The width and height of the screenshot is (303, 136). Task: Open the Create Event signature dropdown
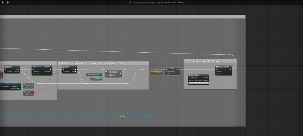coord(199,83)
